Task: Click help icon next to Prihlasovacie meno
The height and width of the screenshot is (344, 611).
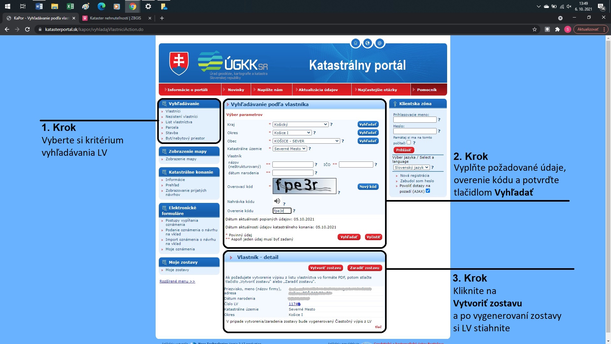Action: pos(439,120)
